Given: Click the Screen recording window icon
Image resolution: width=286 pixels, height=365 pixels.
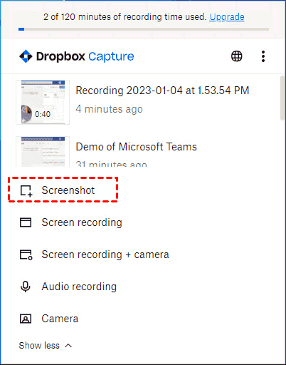Looking at the screenshot, I should point(26,222).
